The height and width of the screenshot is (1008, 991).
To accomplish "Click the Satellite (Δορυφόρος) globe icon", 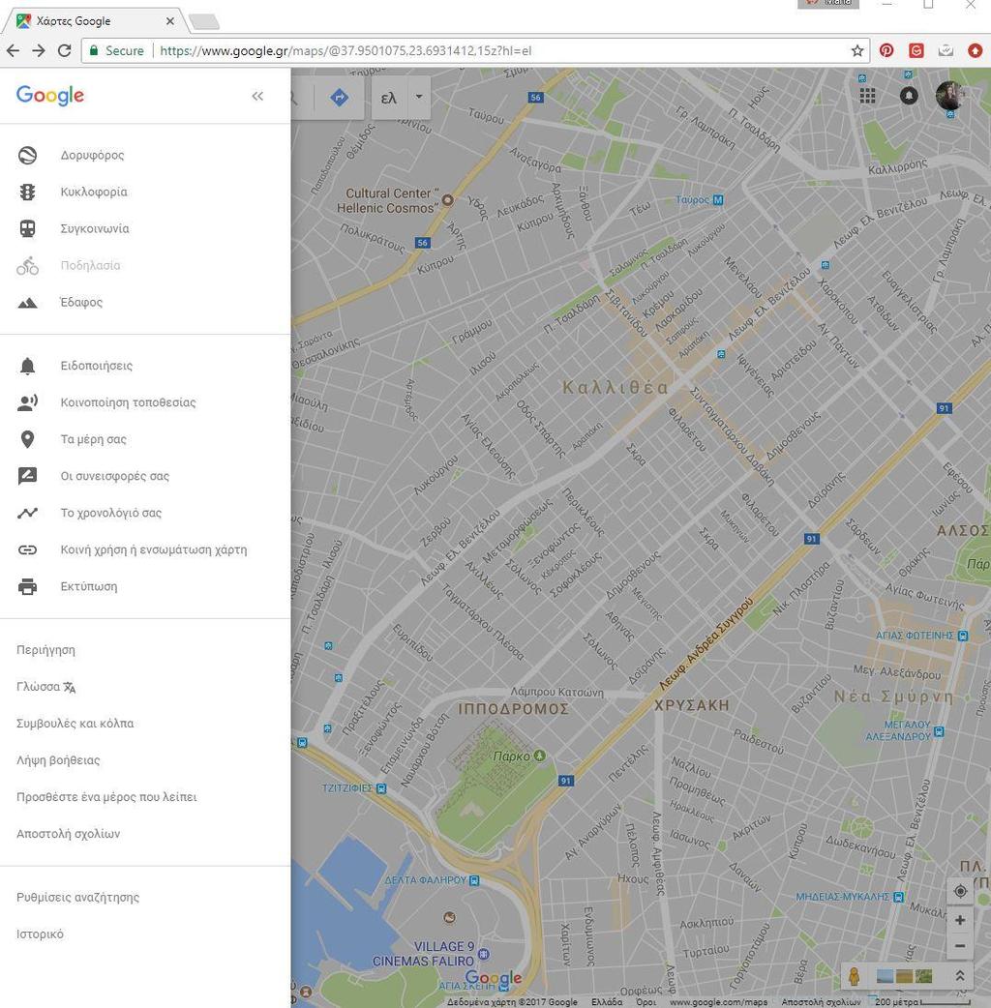I will (x=27, y=156).
